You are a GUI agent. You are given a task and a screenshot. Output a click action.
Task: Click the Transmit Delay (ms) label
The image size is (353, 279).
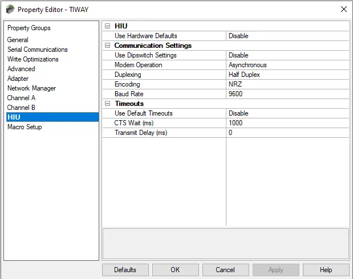(141, 133)
